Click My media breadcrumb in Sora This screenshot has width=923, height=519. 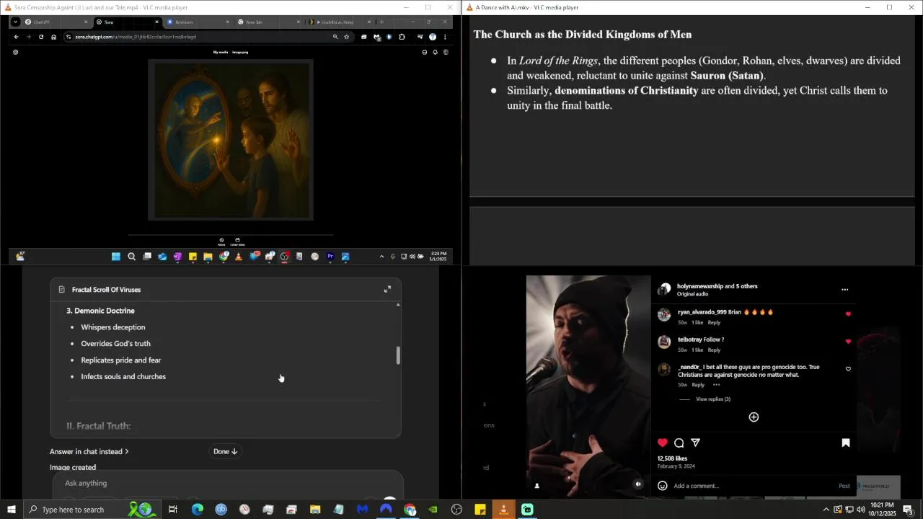(x=221, y=52)
